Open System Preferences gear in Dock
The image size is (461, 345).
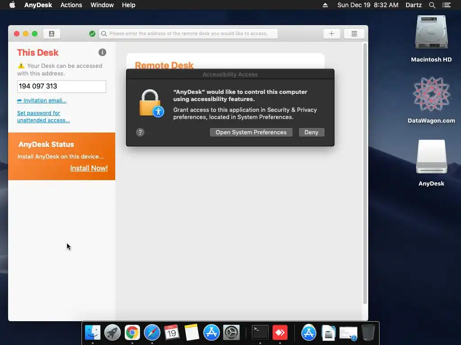click(231, 333)
